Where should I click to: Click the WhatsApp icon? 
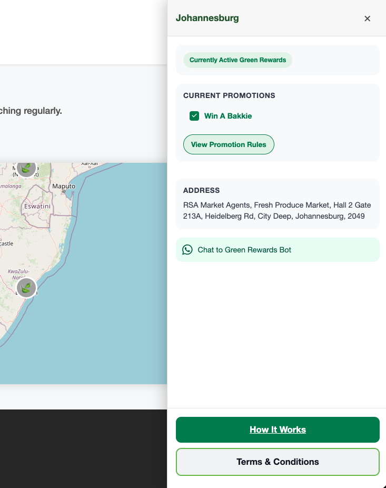pyautogui.click(x=187, y=250)
